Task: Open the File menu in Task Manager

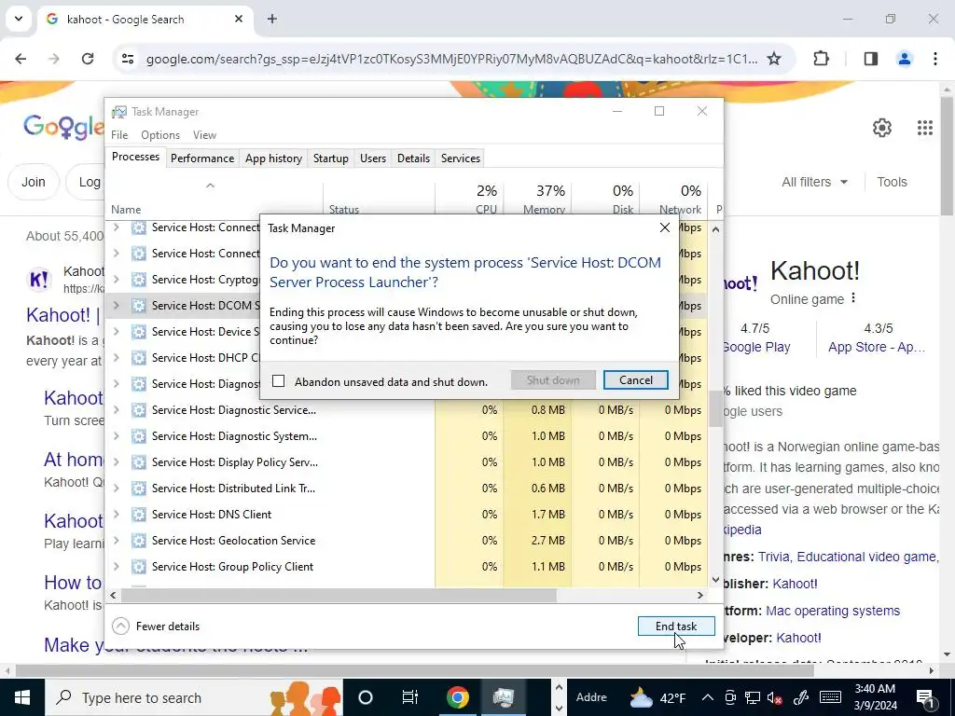Action: (119, 134)
